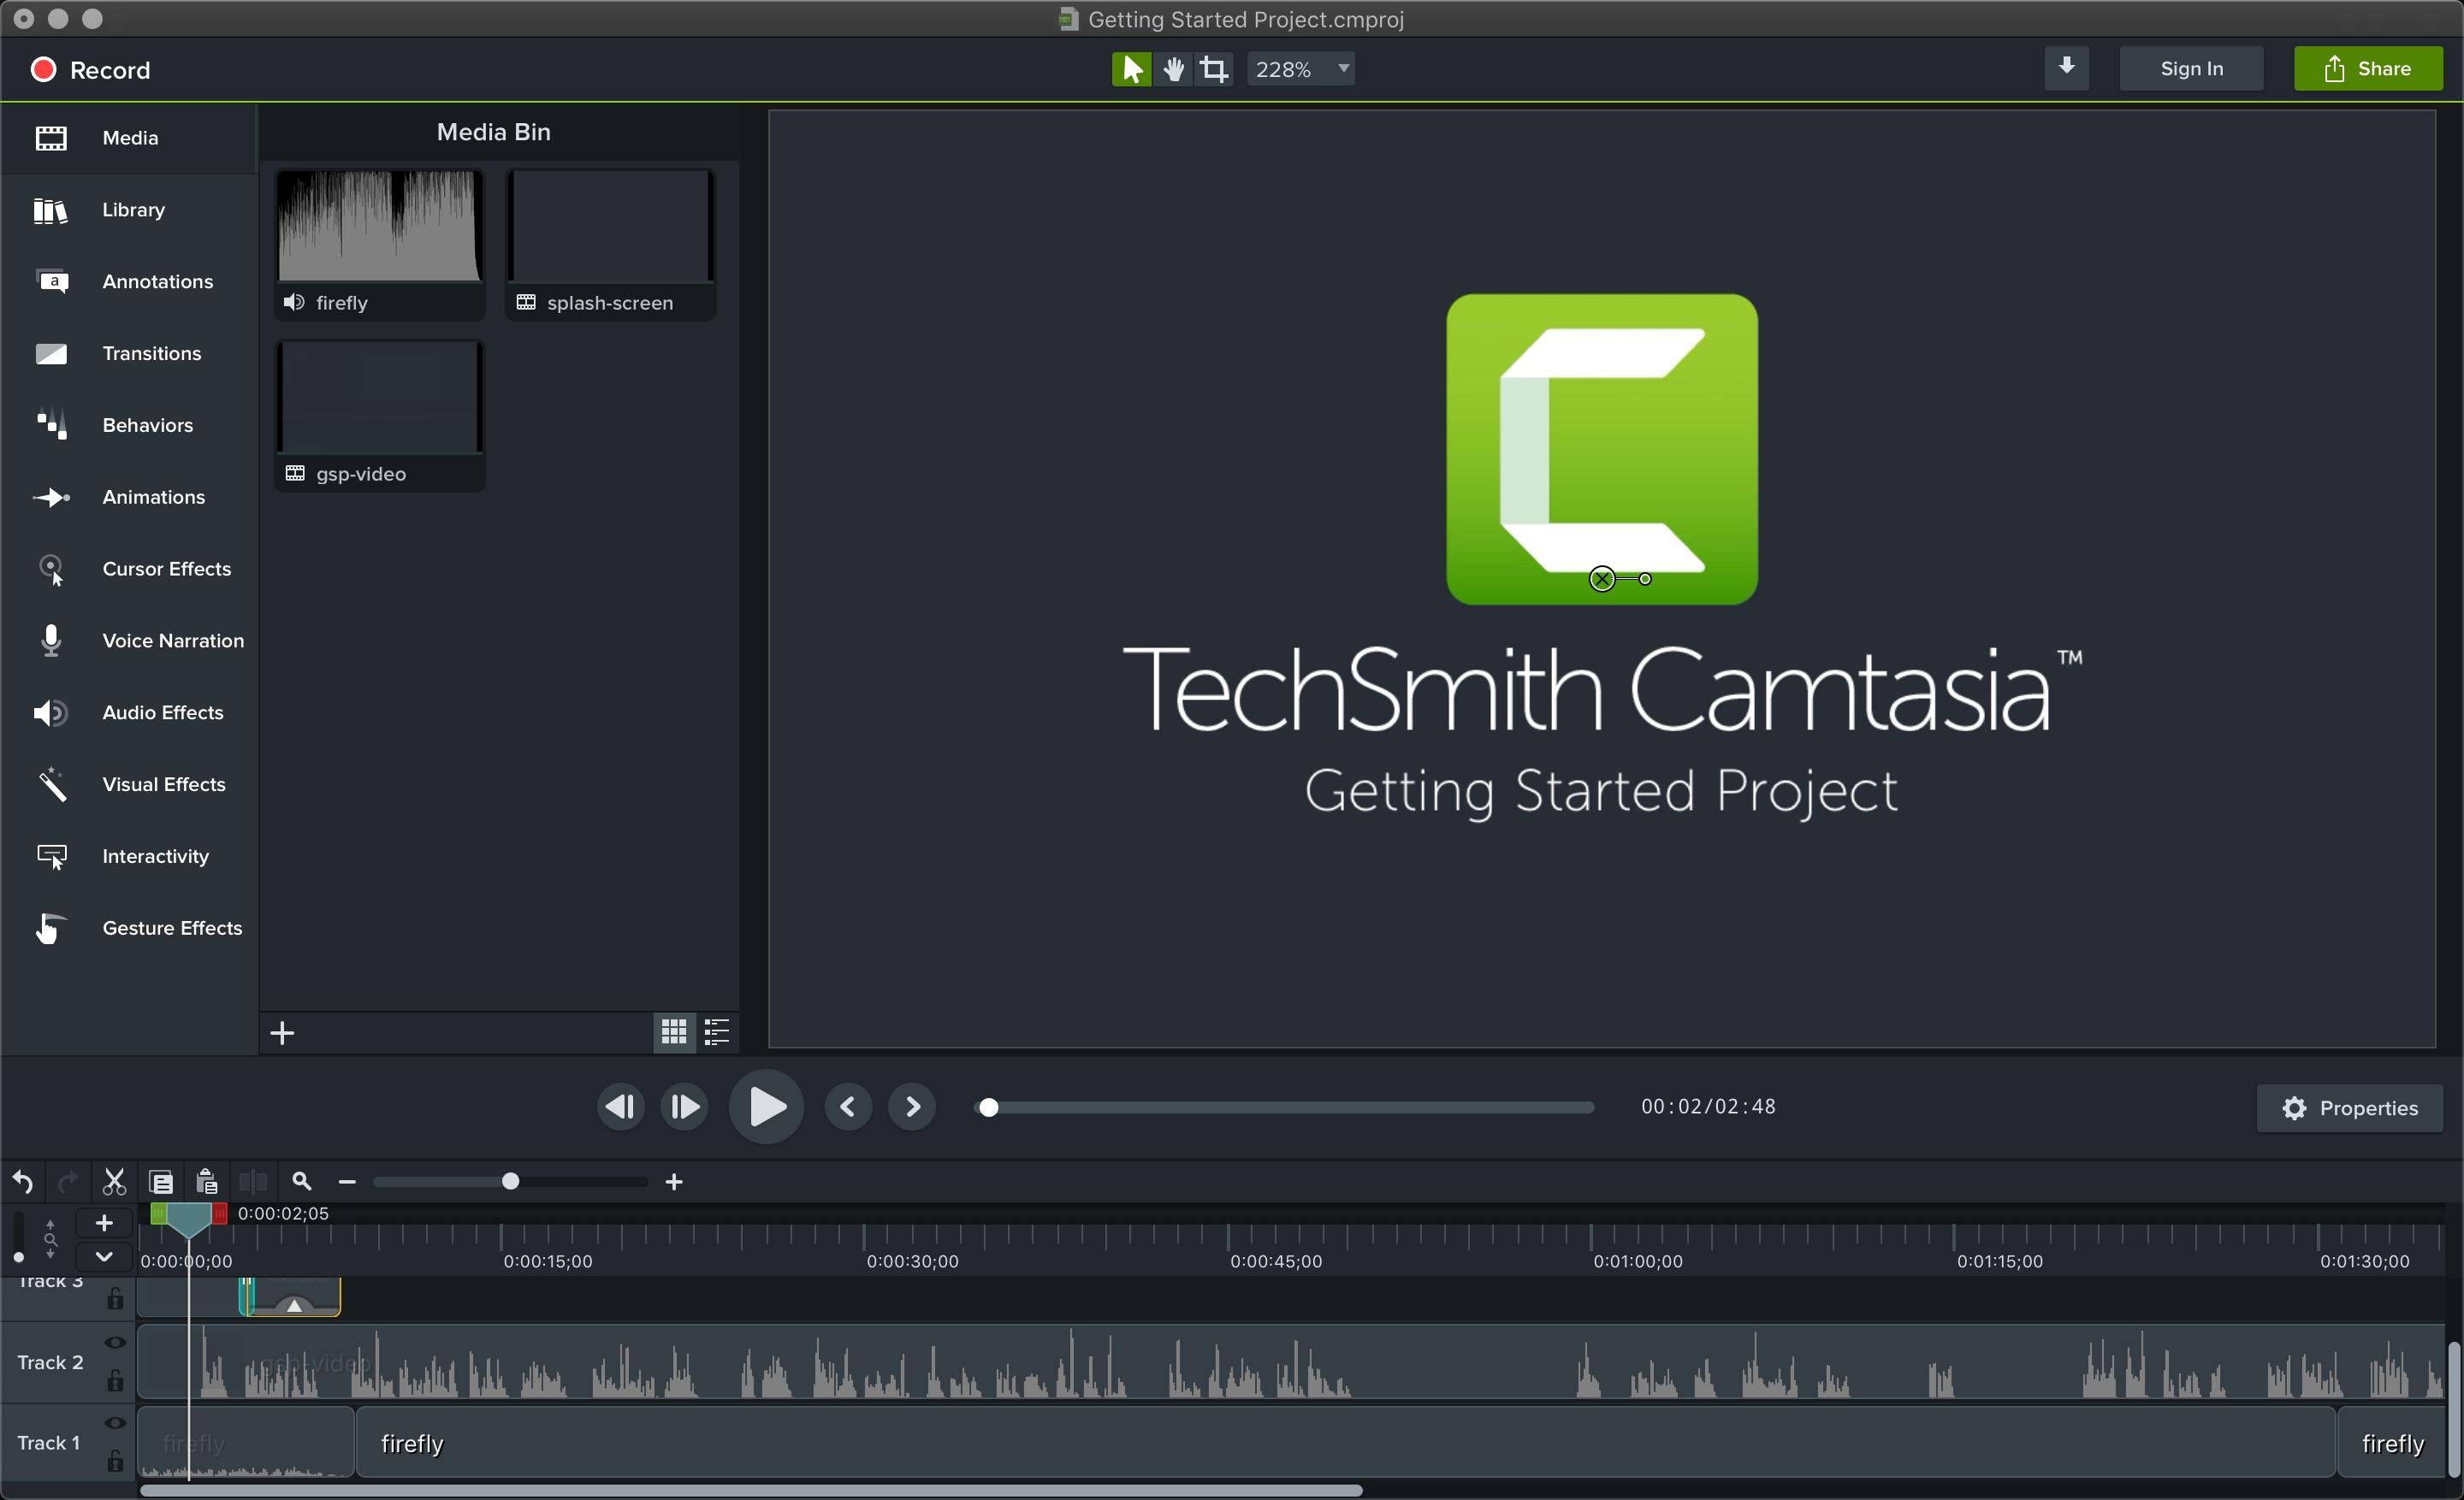Toggle Track 1 visibility eye
The height and width of the screenshot is (1500, 2464).
click(115, 1423)
